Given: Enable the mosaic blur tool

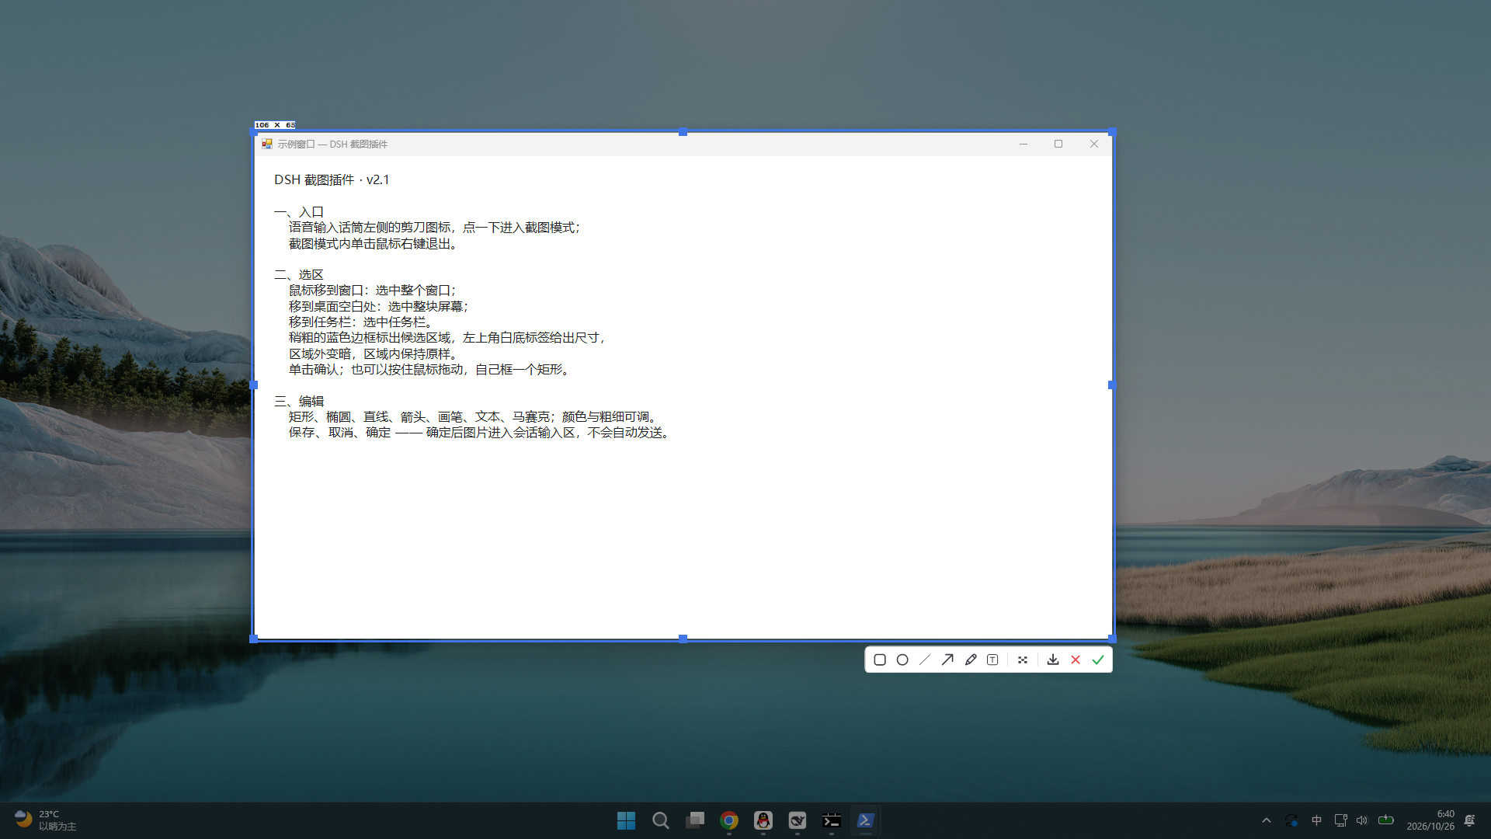Looking at the screenshot, I should click(x=1023, y=660).
